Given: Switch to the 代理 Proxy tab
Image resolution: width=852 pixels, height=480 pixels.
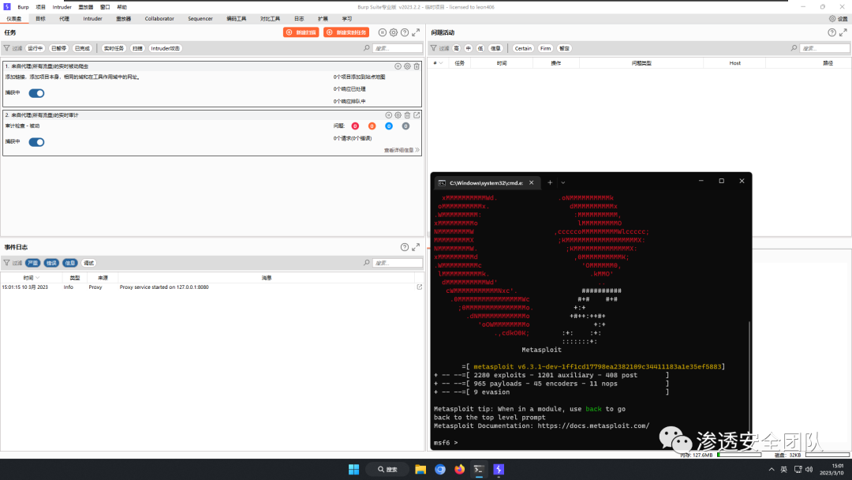Looking at the screenshot, I should (x=64, y=18).
